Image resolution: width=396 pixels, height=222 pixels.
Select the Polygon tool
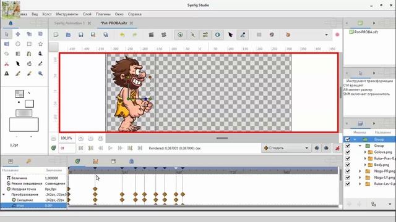click(x=7, y=54)
